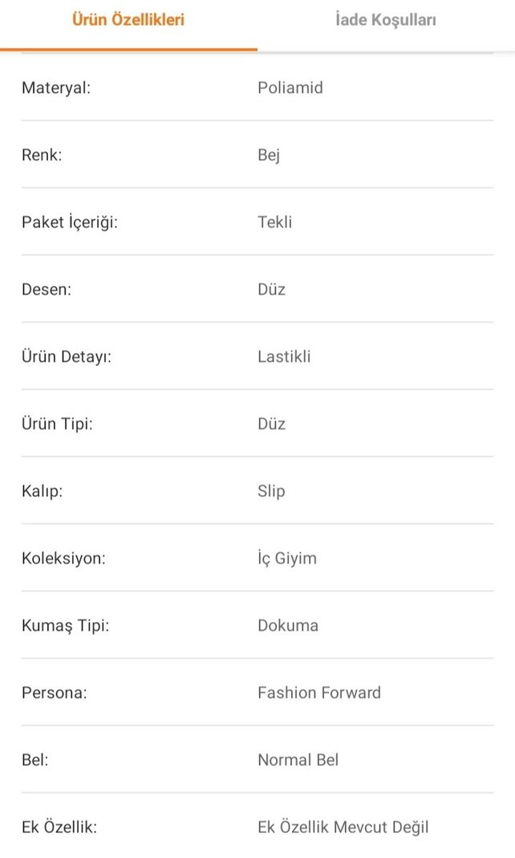Viewport: 515px width, 858px height.
Task: Select the Lastikli product detail value
Action: click(283, 356)
